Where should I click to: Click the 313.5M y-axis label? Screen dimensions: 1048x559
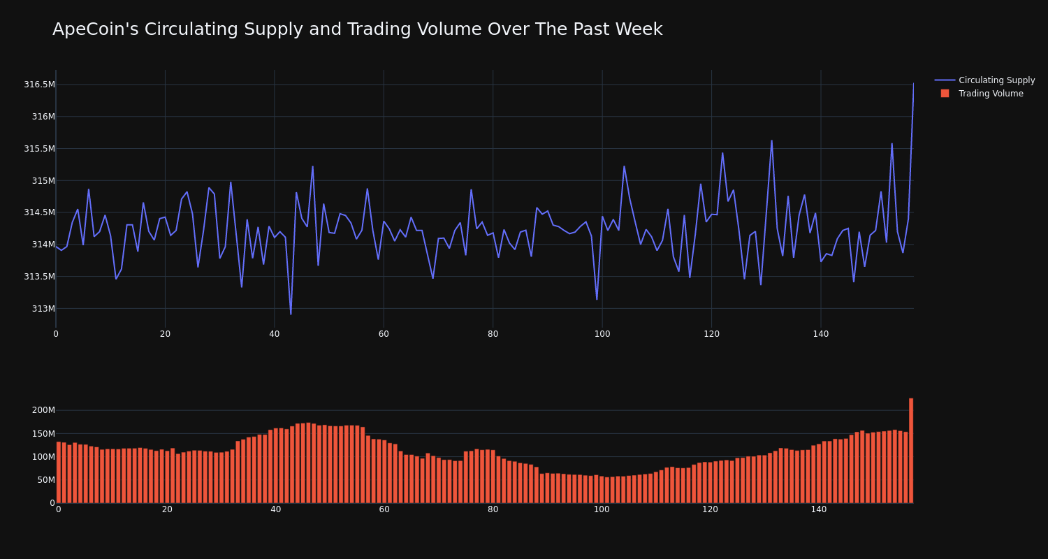(39, 277)
